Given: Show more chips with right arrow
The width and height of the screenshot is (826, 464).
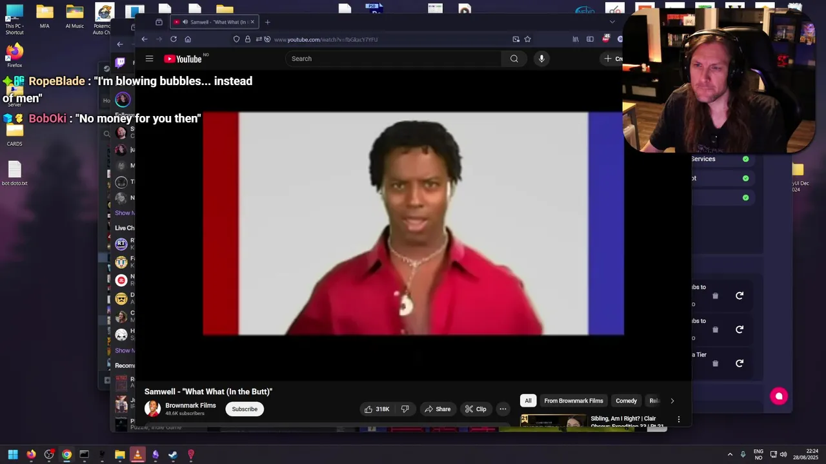Looking at the screenshot, I should coord(672,401).
